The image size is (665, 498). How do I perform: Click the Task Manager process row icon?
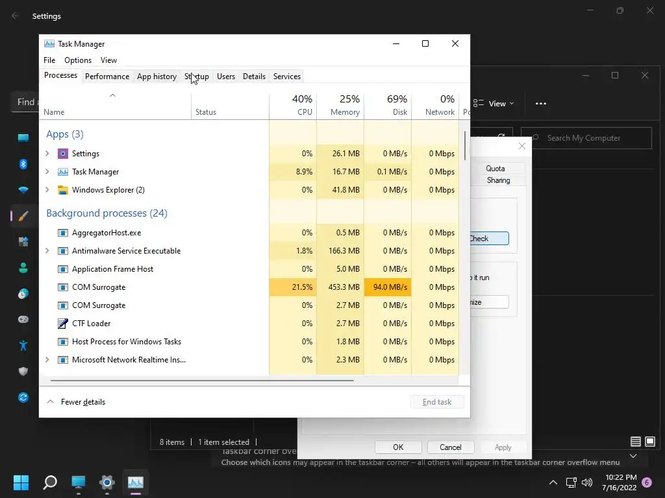pyautogui.click(x=63, y=172)
